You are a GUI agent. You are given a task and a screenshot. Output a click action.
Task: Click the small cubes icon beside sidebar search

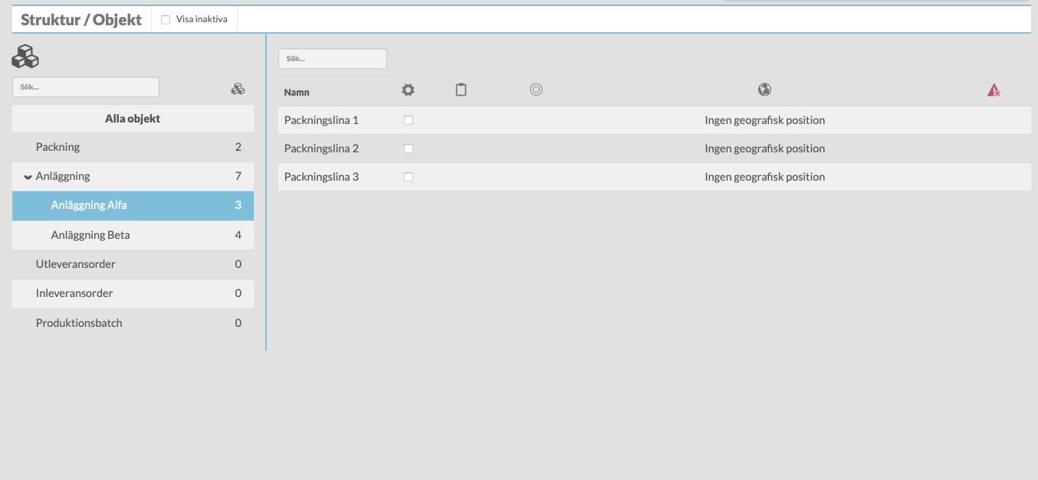click(238, 89)
